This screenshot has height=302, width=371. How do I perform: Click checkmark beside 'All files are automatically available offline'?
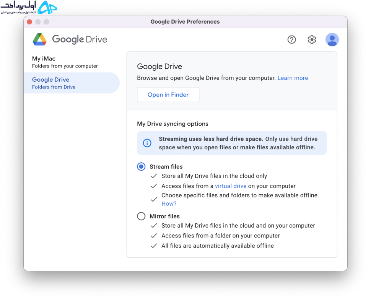click(154, 246)
